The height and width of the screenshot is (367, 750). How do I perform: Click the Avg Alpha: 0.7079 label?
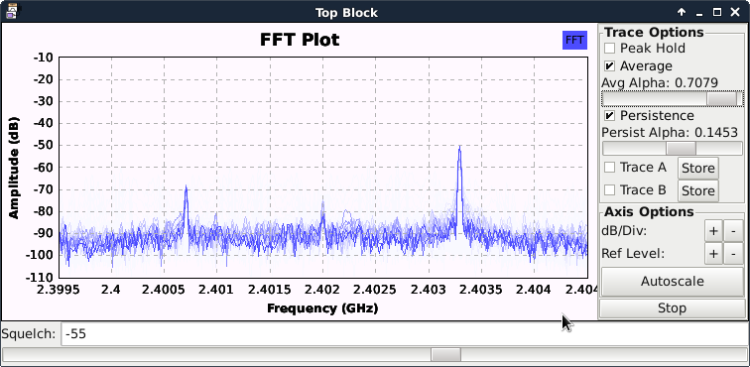(x=660, y=83)
